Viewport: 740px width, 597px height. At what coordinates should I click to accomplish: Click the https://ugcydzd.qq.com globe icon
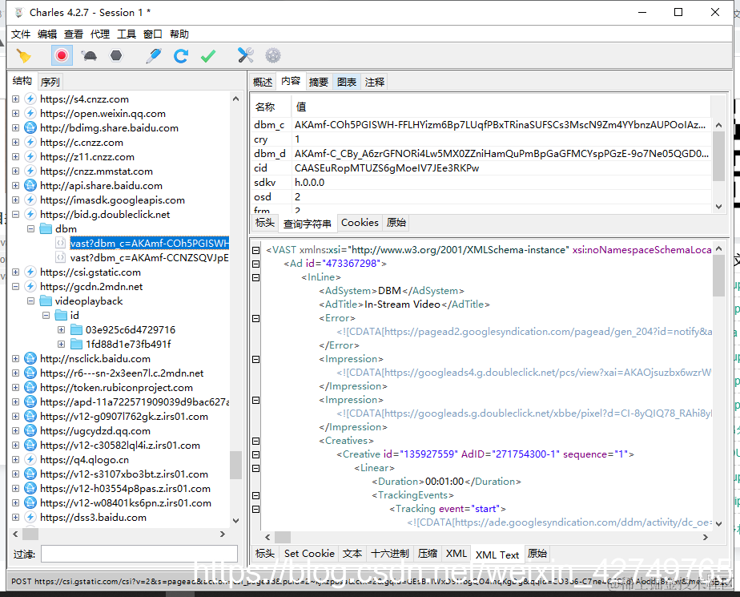(x=30, y=430)
